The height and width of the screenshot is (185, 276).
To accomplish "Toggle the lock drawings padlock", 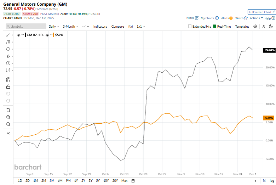I will point(8,86).
